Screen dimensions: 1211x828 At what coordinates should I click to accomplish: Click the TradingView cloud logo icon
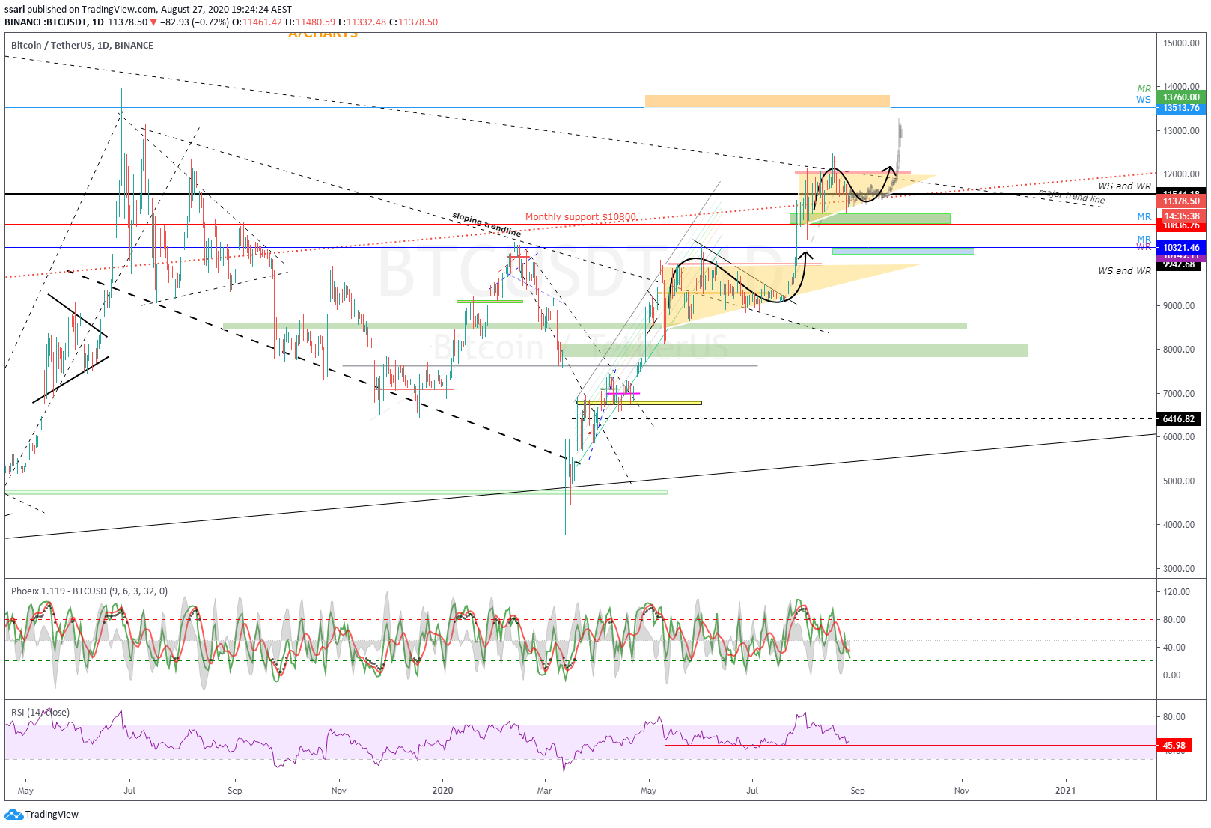coord(13,815)
